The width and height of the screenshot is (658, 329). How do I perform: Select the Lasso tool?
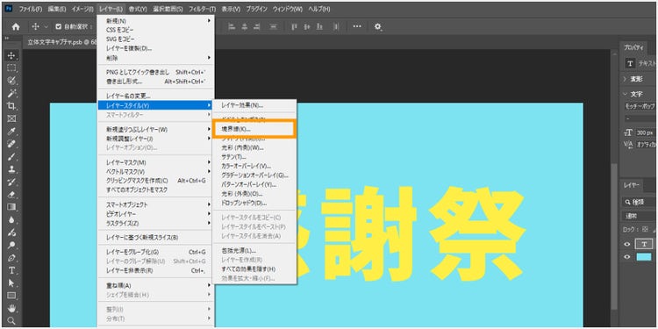tap(11, 81)
